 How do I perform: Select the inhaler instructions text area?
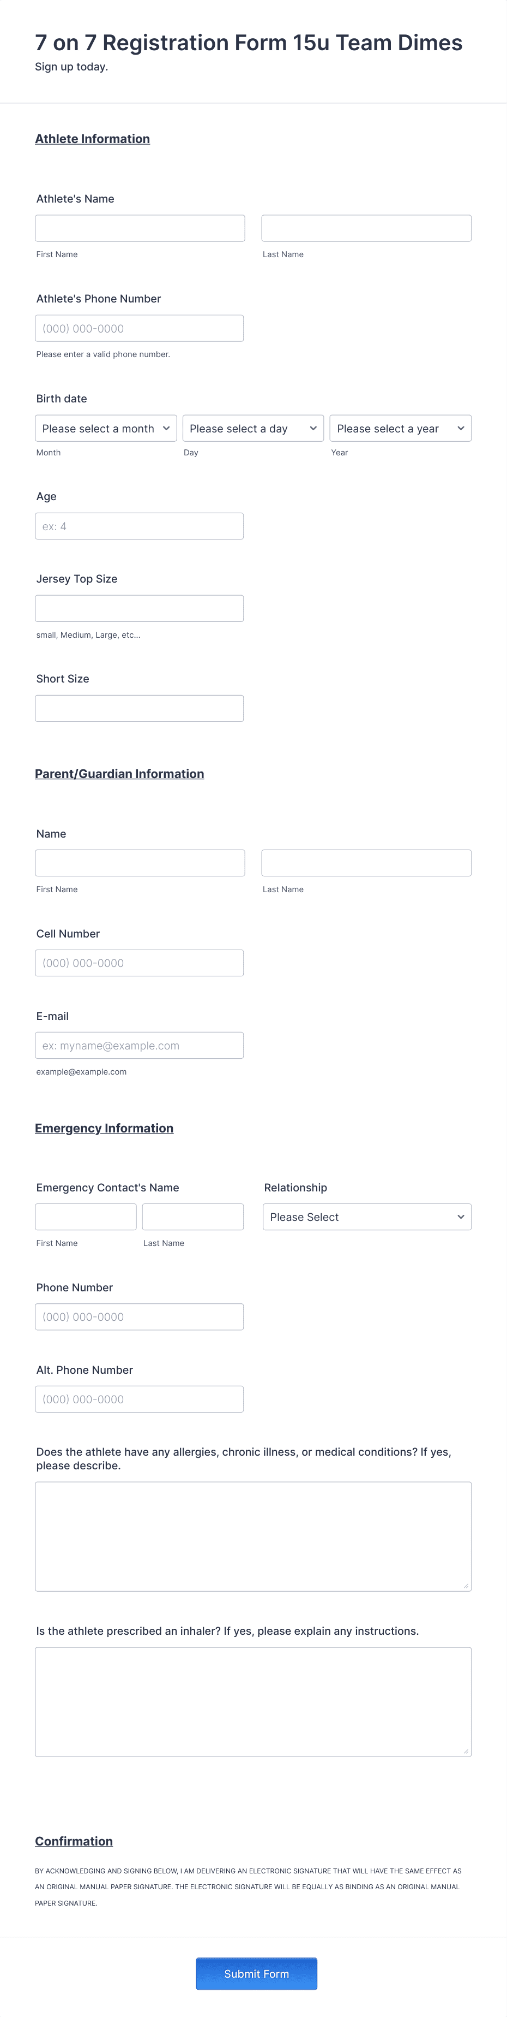pos(252,1702)
